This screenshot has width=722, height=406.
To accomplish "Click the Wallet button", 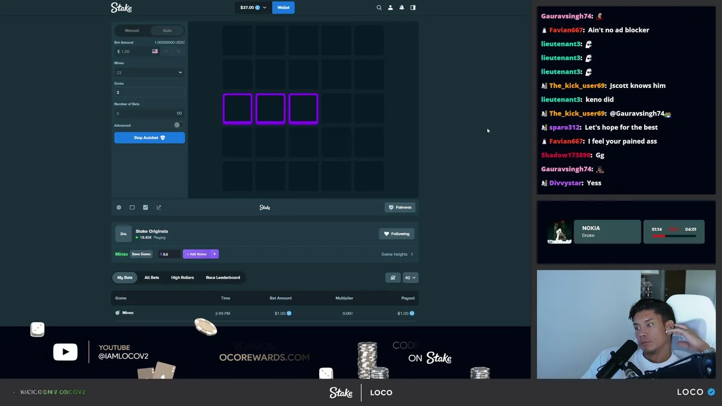I will 283,7.
